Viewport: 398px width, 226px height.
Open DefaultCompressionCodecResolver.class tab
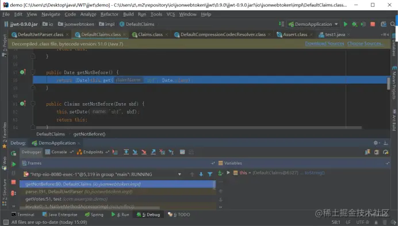(223, 34)
